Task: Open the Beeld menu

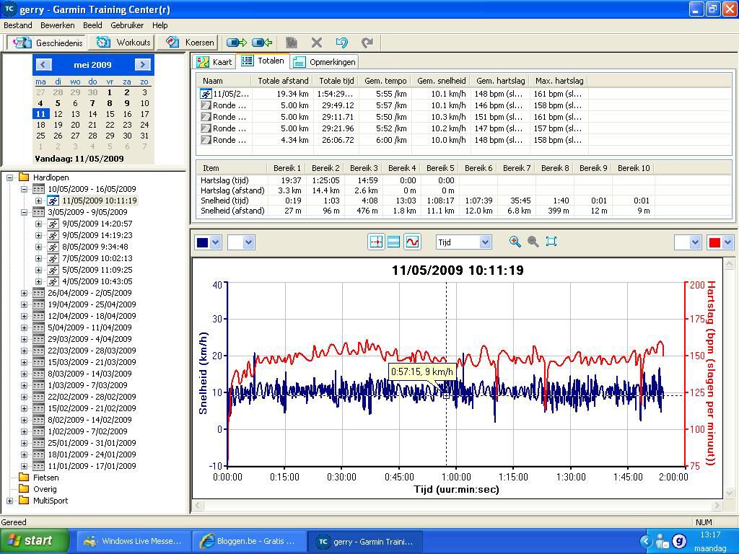Action: 92,25
